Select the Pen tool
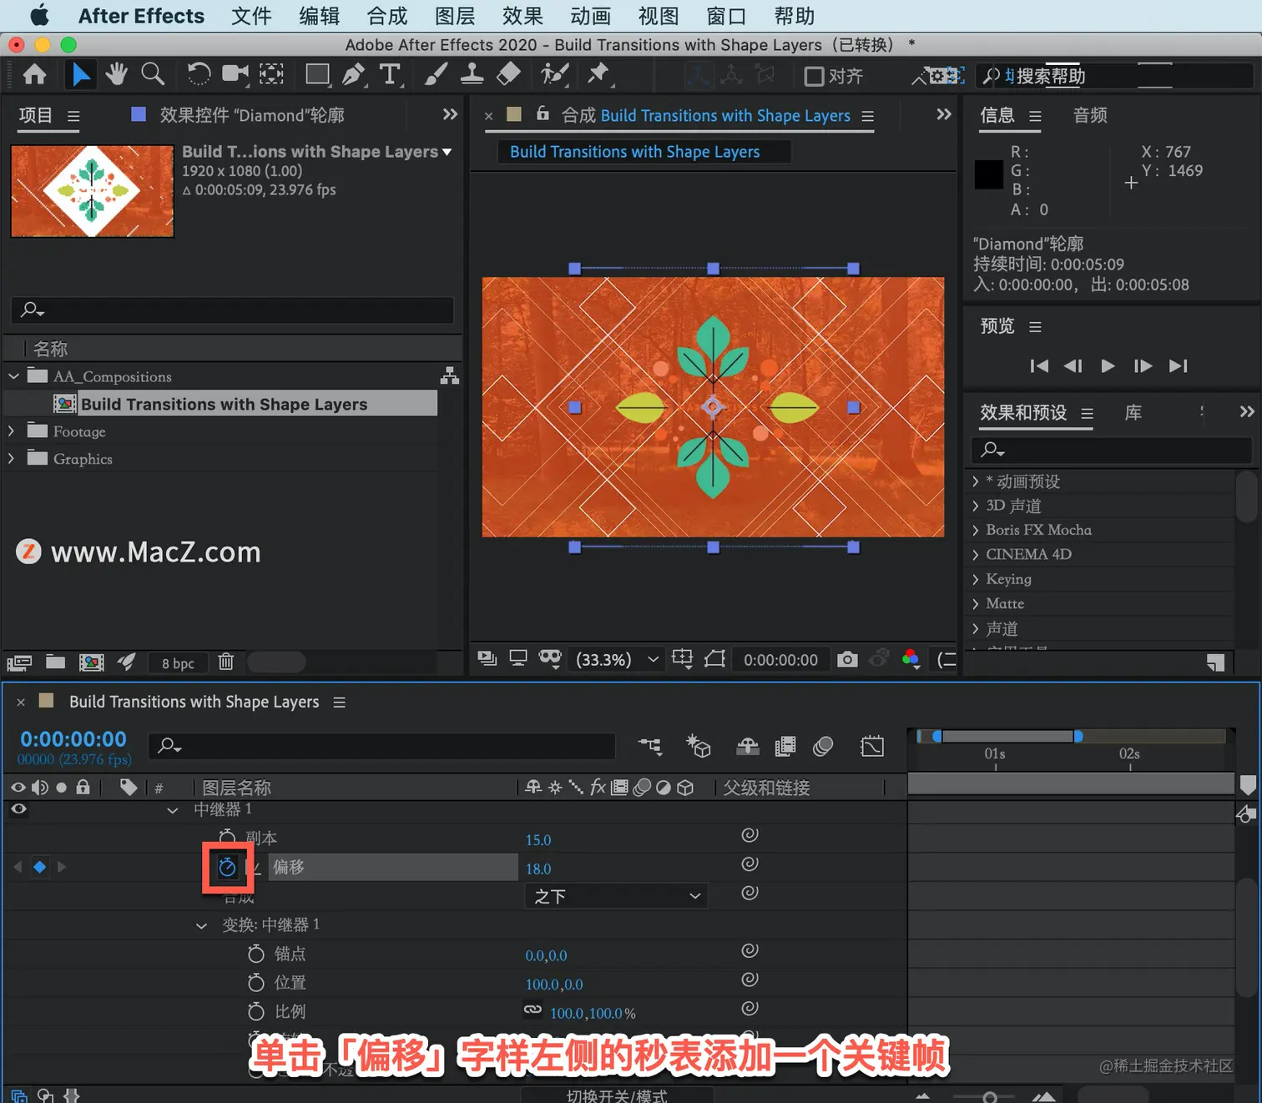Screen dimensions: 1262x1103 [x=354, y=75]
